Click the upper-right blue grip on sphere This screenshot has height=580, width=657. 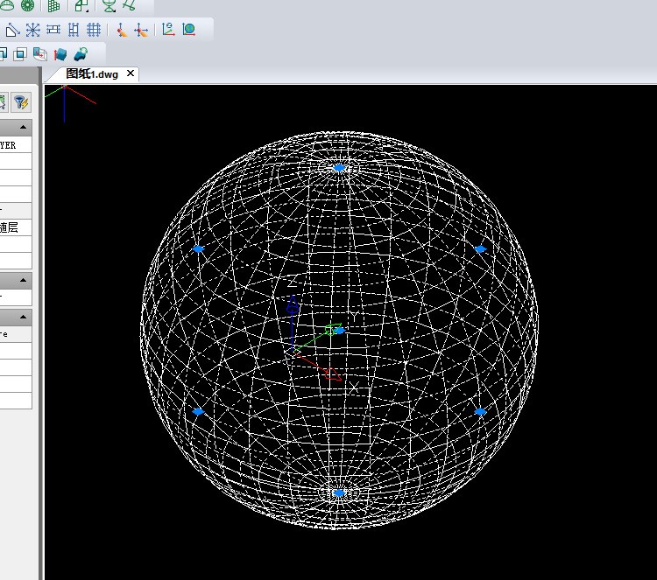pyautogui.click(x=480, y=249)
